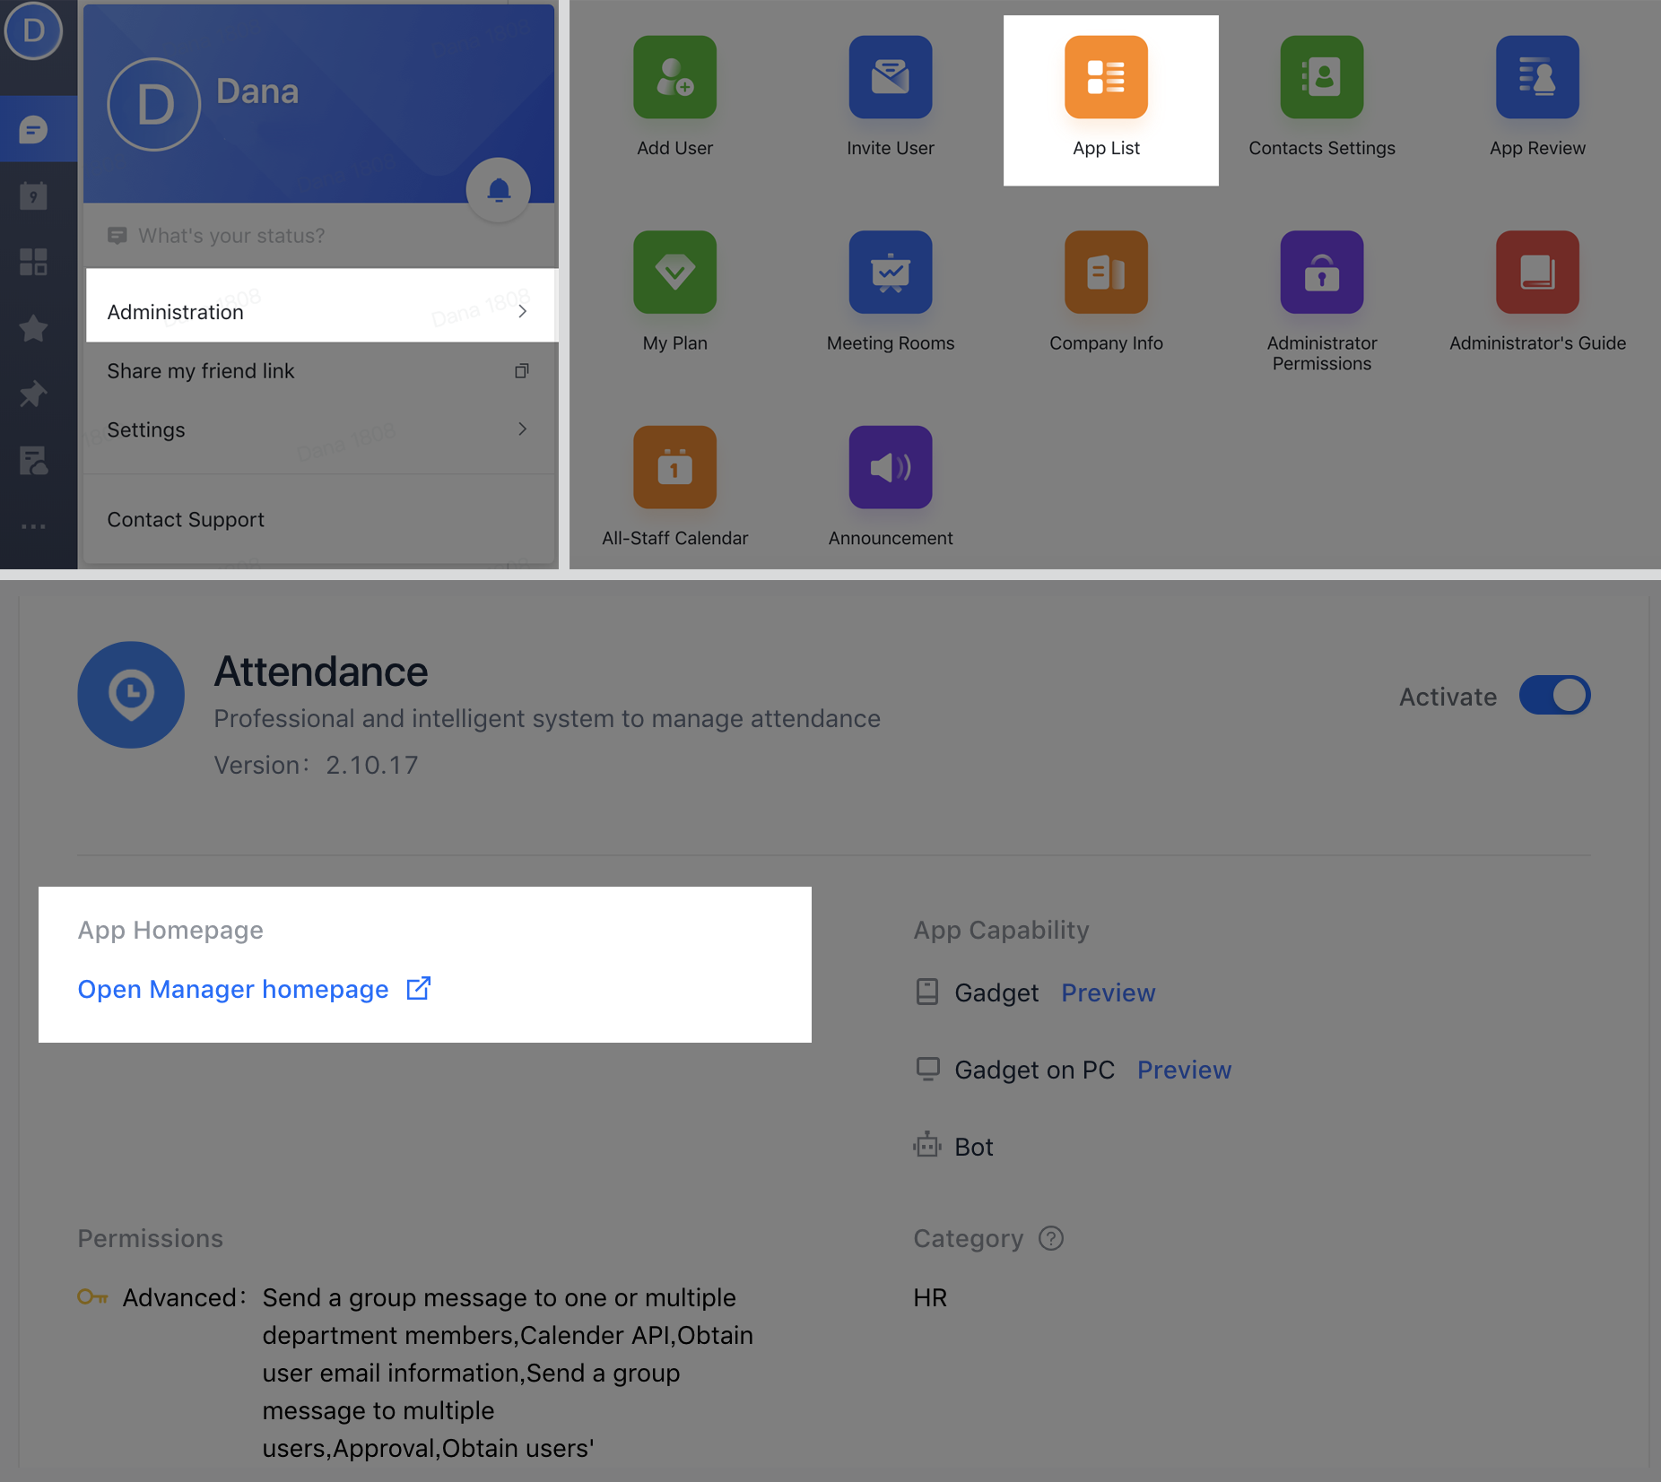Open the messages icon in sidebar

click(x=34, y=130)
